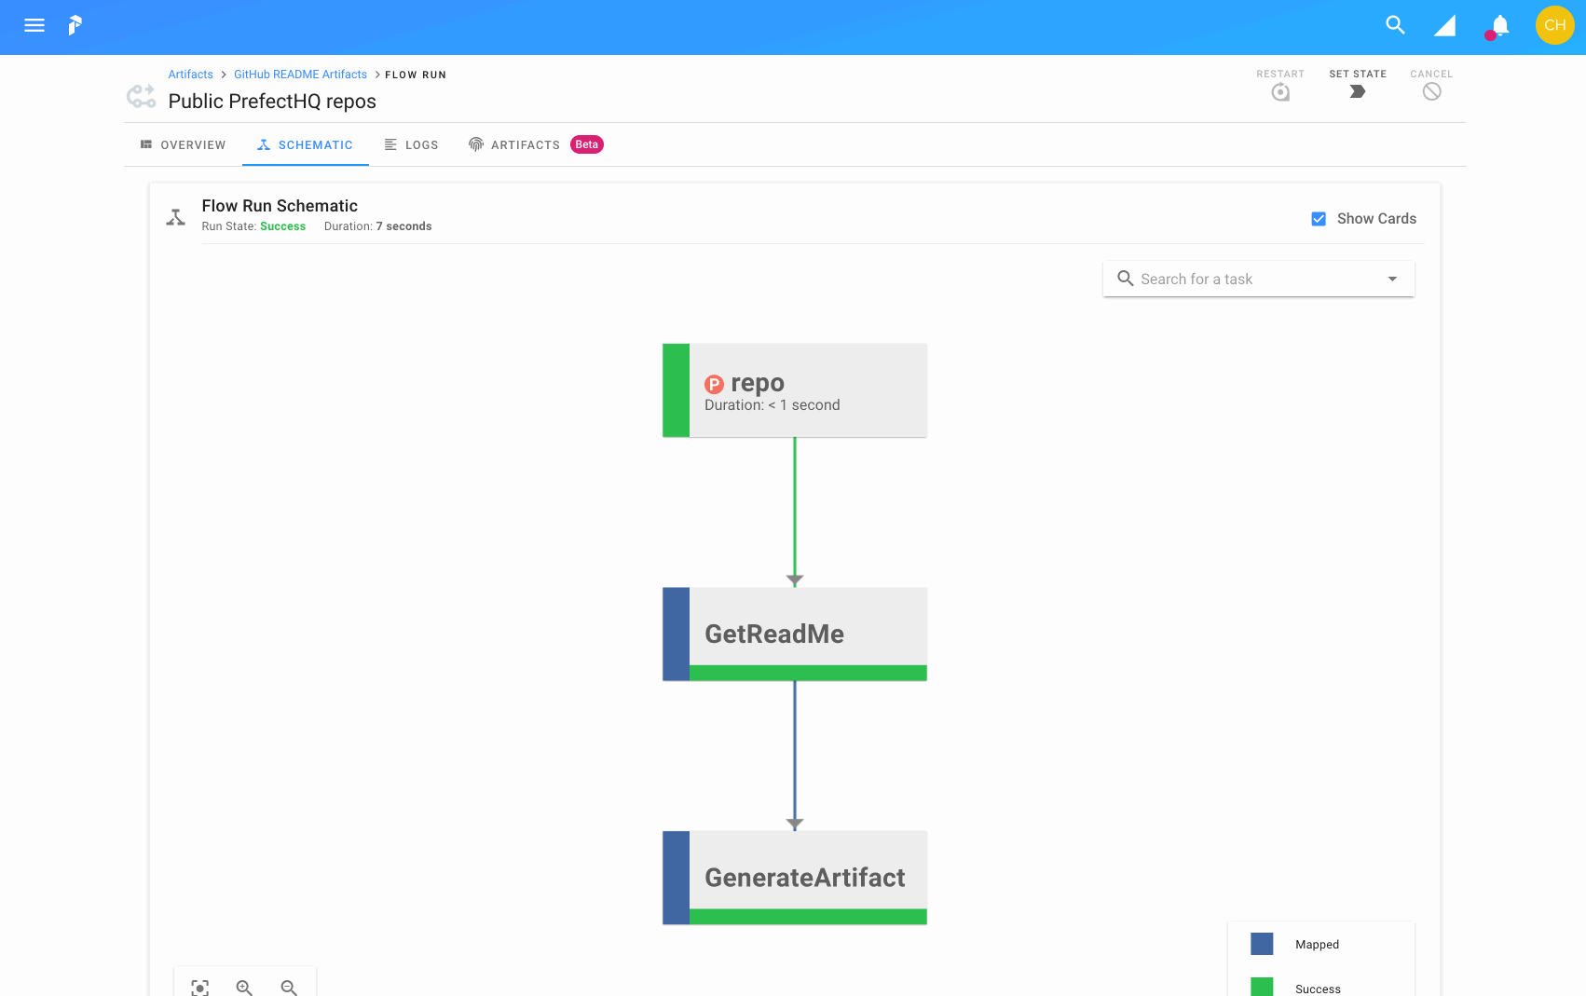Open the Logs tab
The image size is (1586, 996).
411,144
